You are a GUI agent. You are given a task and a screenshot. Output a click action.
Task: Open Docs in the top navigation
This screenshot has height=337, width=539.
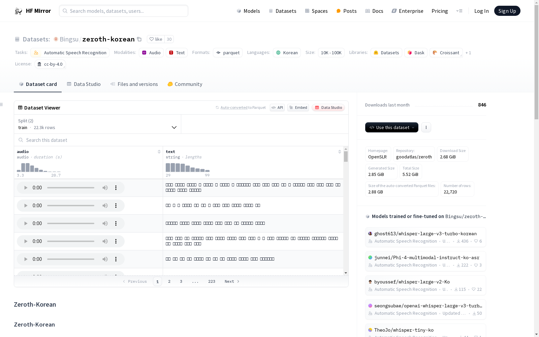pos(374,11)
